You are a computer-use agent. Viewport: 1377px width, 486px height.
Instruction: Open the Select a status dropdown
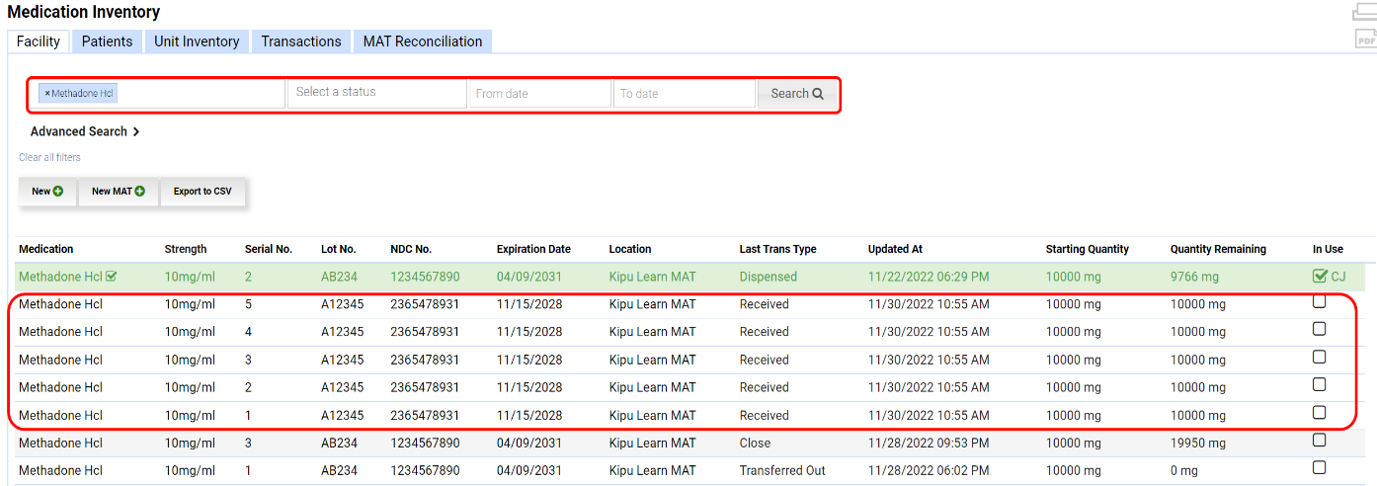pos(376,93)
